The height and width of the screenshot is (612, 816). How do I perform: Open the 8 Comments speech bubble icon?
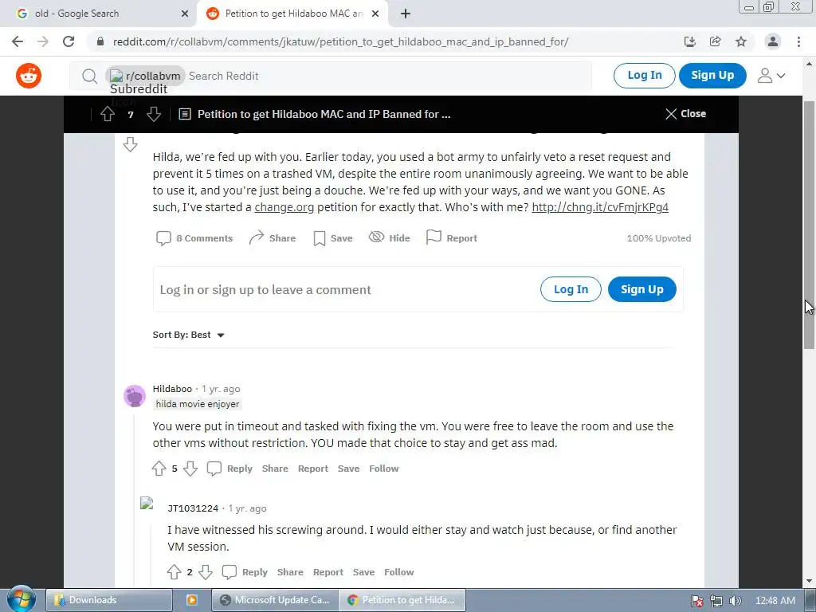coord(163,238)
